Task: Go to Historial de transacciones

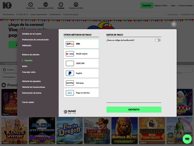Action: click(x=33, y=87)
